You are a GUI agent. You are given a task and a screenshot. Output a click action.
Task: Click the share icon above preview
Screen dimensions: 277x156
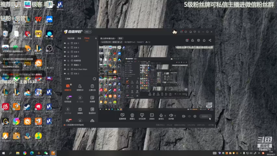coord(210,40)
